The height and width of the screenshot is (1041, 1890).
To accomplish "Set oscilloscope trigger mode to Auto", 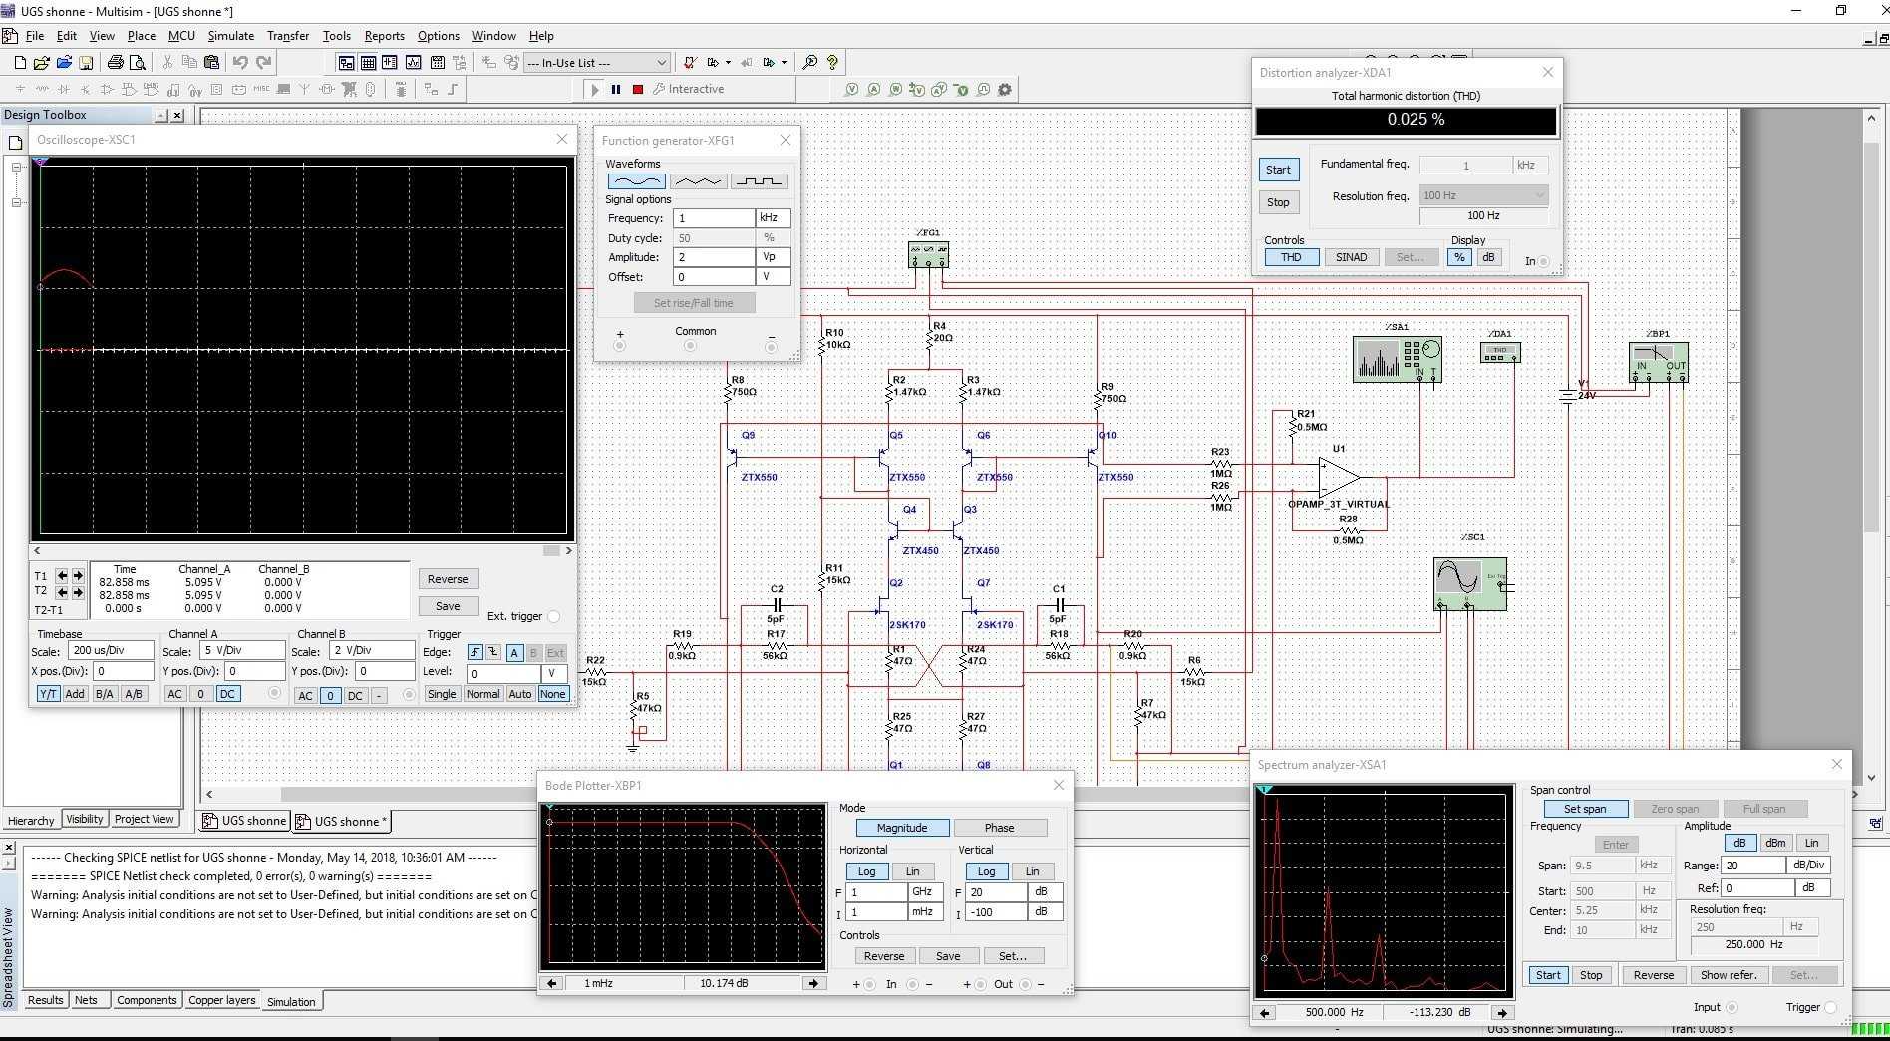I will pos(520,694).
